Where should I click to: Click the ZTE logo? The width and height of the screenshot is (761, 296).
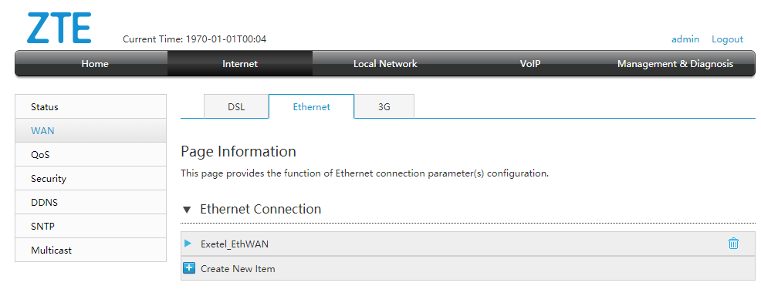[x=59, y=28]
